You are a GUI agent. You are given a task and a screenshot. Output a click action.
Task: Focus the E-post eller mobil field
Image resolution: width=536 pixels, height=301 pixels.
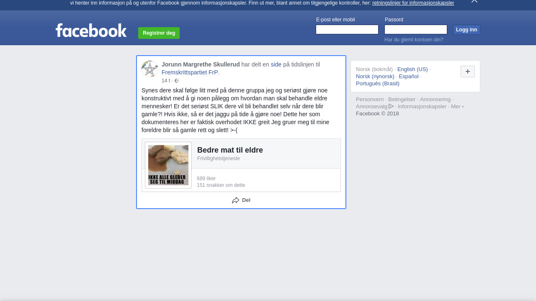347,30
